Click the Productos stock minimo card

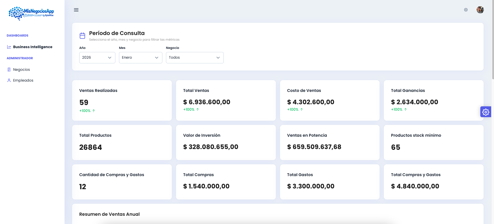433,142
